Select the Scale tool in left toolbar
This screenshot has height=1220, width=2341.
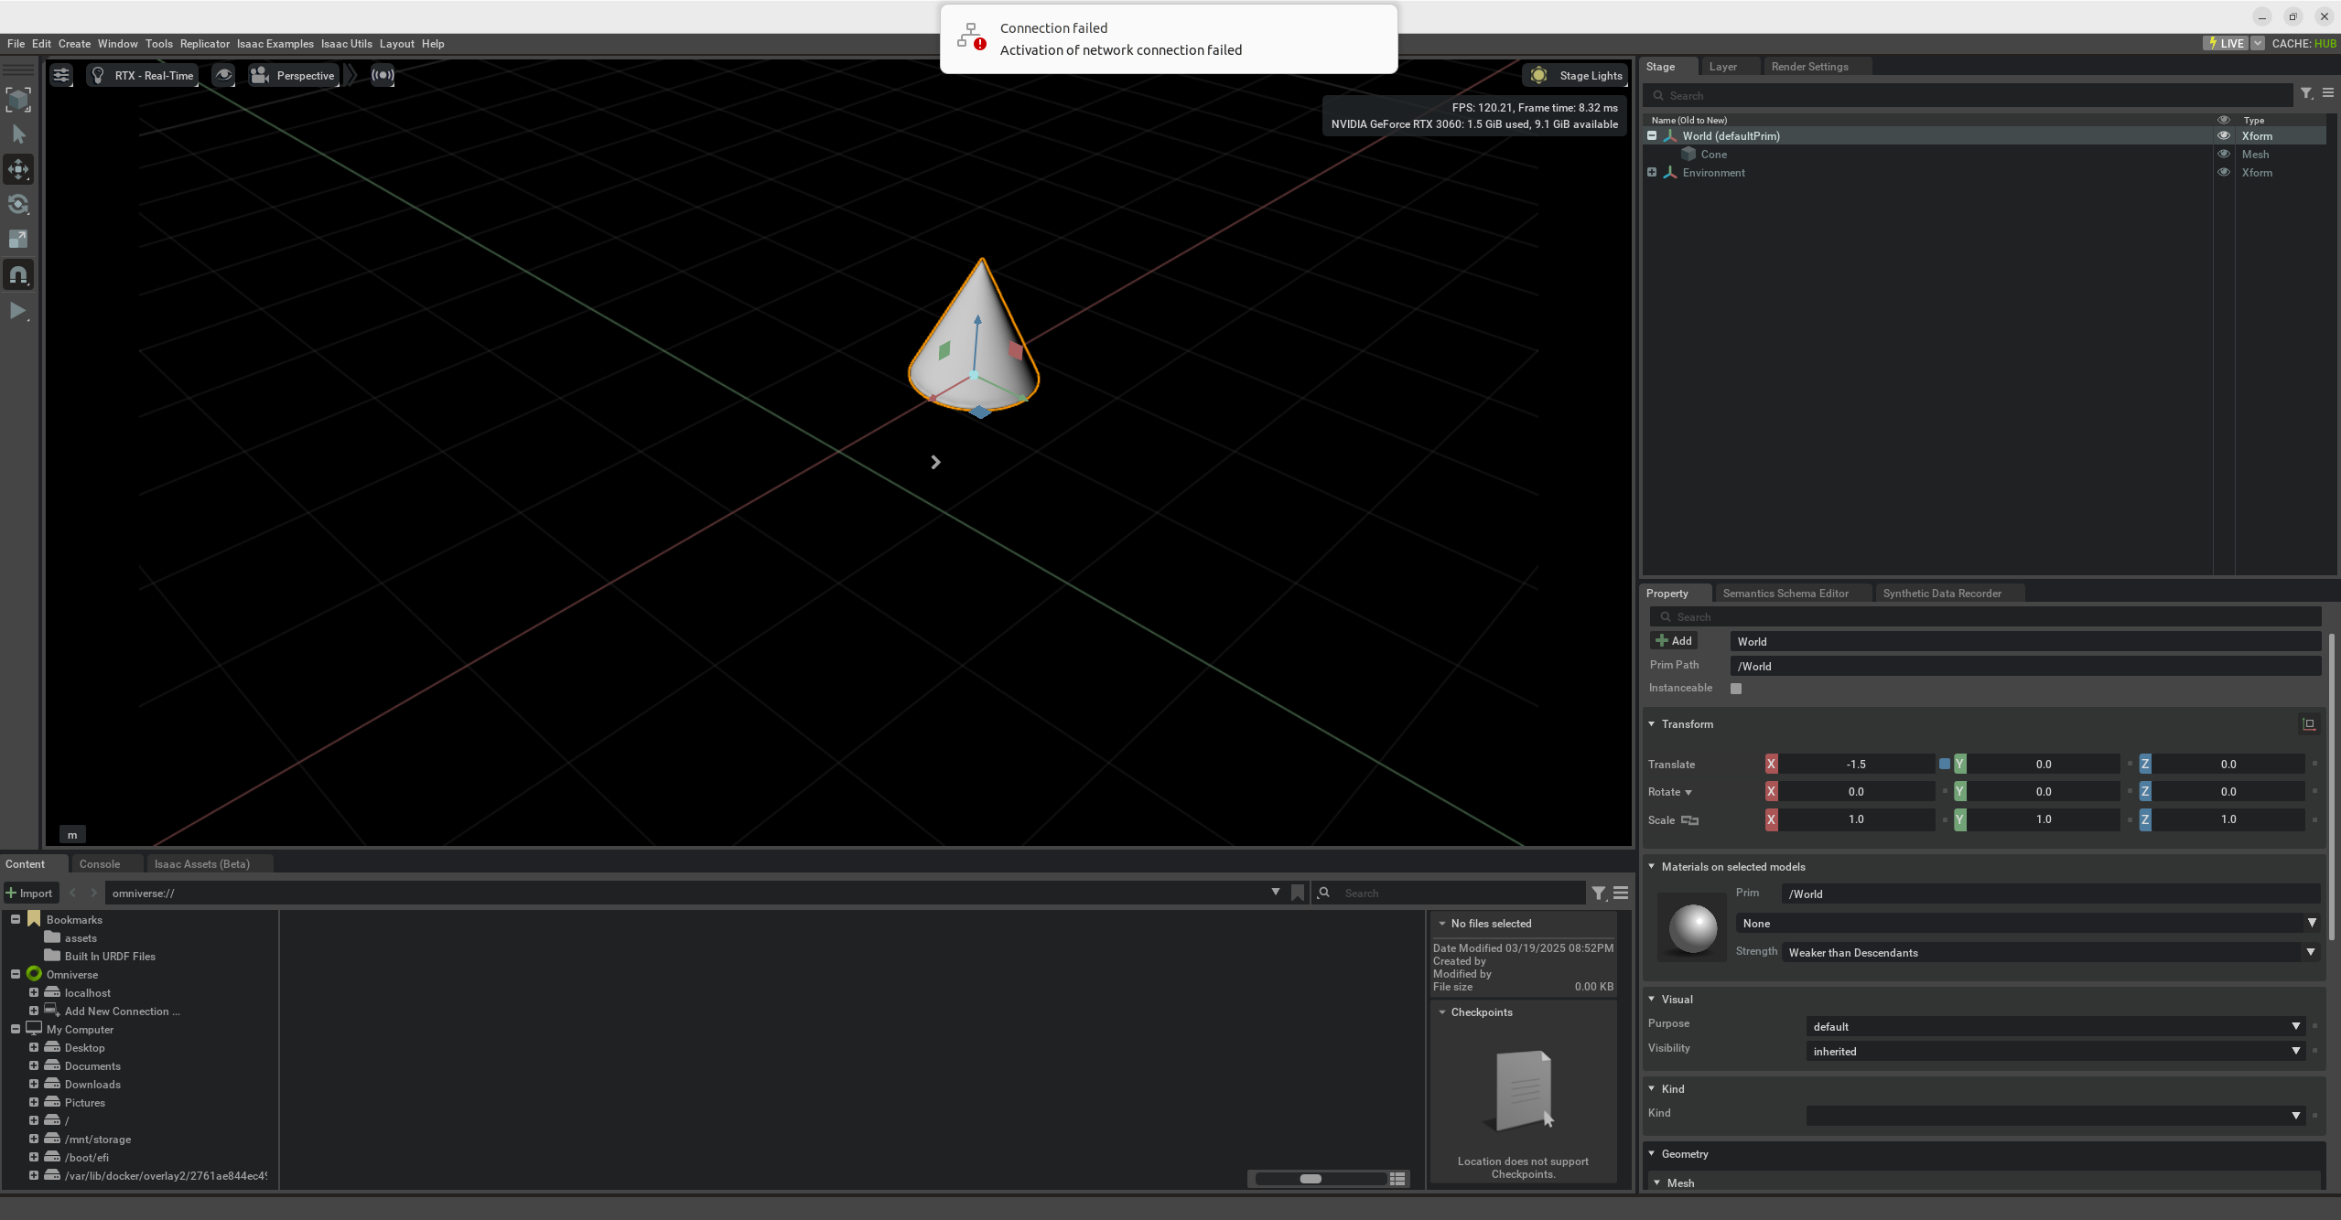pos(18,240)
